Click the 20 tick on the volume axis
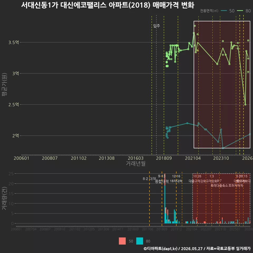Screen dimensions: 253x253 [11, 184]
